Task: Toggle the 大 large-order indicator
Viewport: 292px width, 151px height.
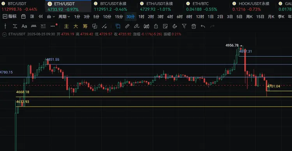Action: [76, 26]
